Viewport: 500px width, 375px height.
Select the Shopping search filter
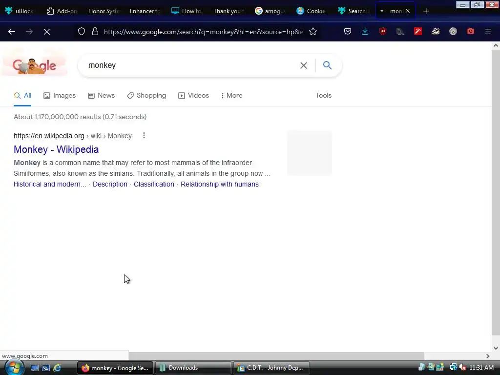click(146, 95)
